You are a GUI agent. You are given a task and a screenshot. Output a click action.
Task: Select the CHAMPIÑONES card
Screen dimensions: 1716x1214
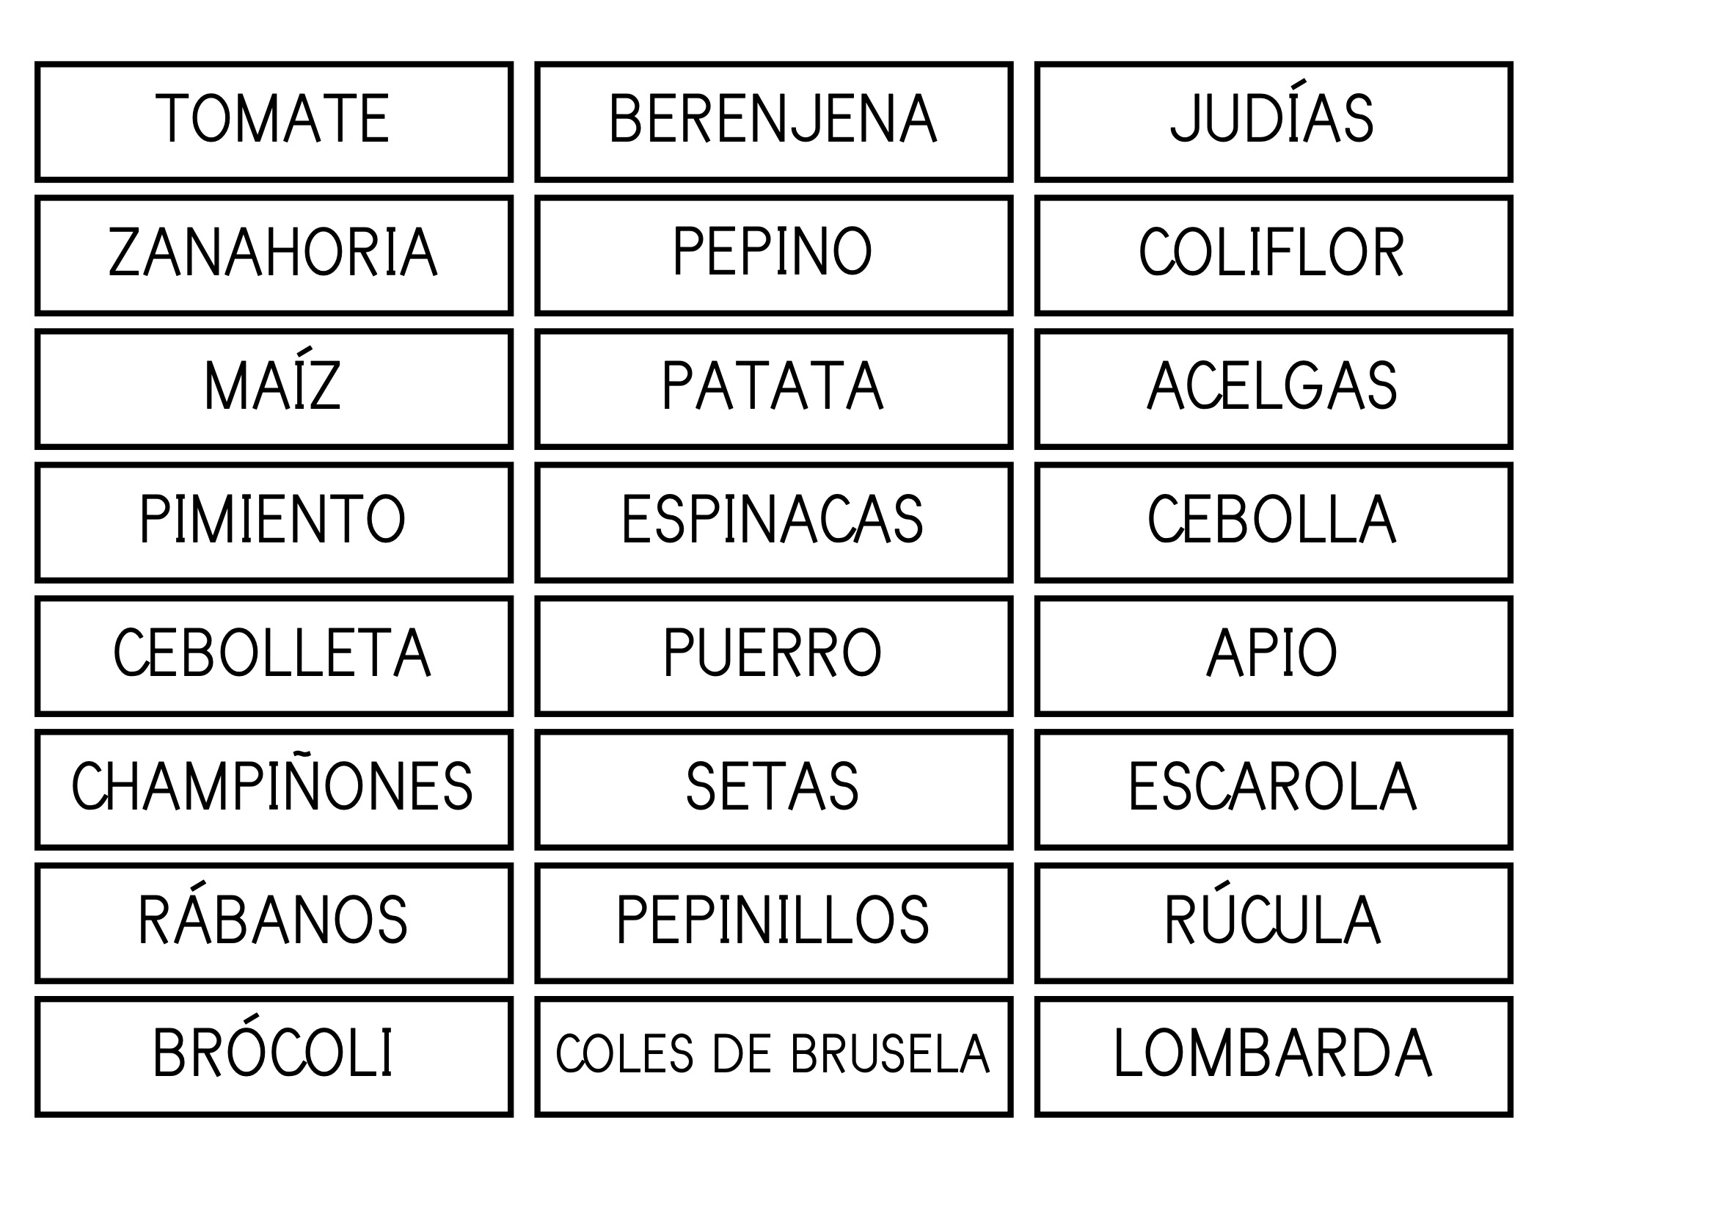point(274,790)
